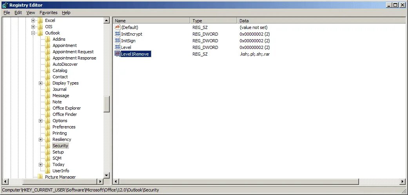The image size is (408, 195).
Task: Select the InitEncrypt value name
Action: click(132, 34)
